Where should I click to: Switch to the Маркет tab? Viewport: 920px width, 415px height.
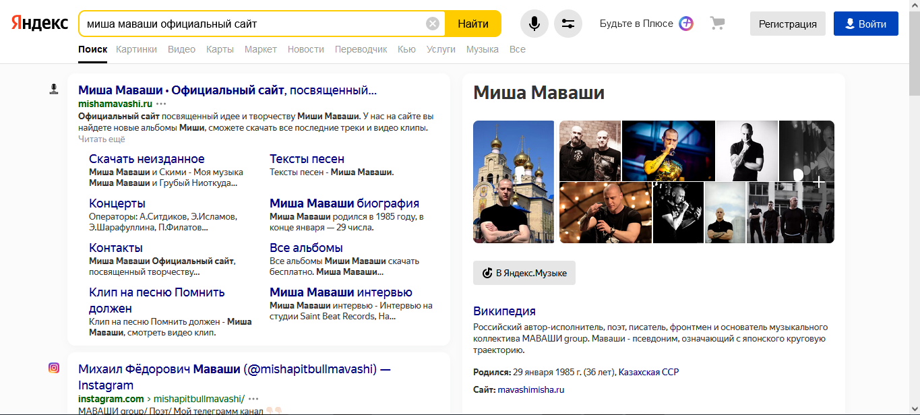click(x=261, y=49)
